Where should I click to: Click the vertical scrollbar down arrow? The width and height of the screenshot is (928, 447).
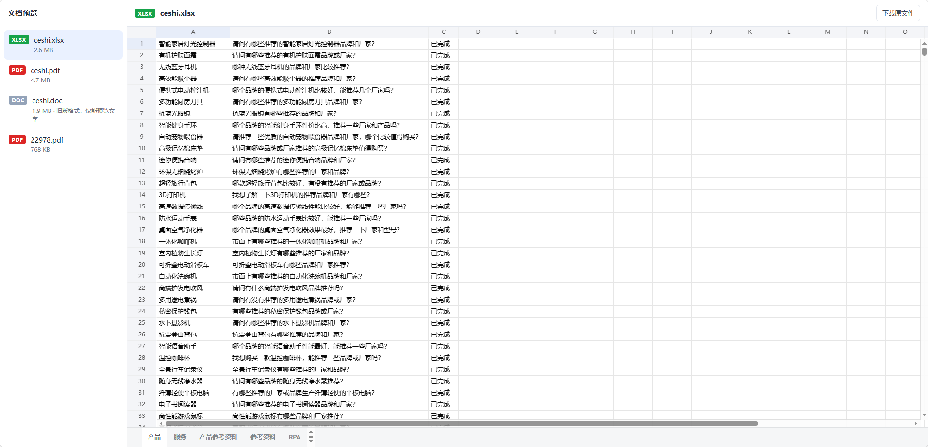[924, 415]
